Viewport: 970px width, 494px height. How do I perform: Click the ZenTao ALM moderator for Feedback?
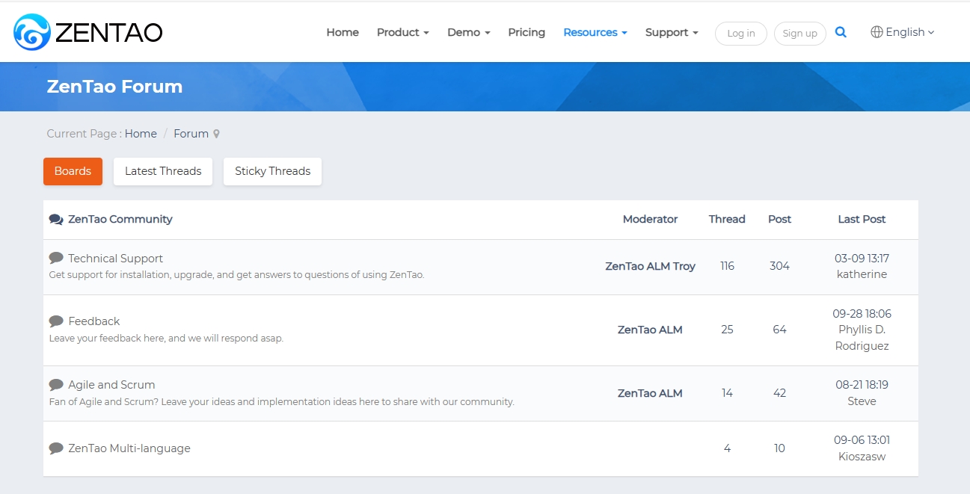coord(650,330)
